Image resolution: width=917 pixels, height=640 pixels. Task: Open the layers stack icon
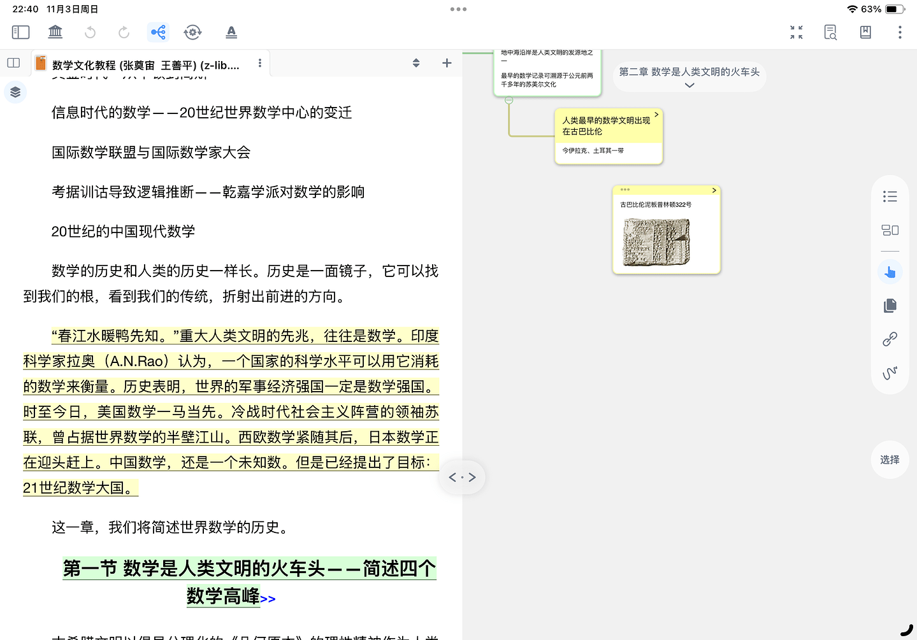15,92
